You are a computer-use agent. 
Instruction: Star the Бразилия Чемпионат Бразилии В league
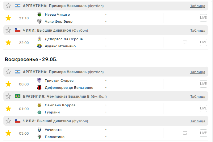pos(8,97)
